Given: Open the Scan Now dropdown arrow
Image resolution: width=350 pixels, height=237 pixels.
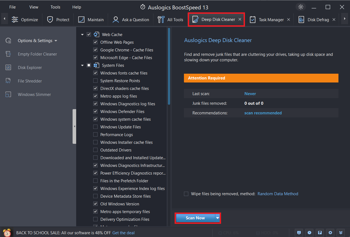Looking at the screenshot, I should [x=217, y=218].
